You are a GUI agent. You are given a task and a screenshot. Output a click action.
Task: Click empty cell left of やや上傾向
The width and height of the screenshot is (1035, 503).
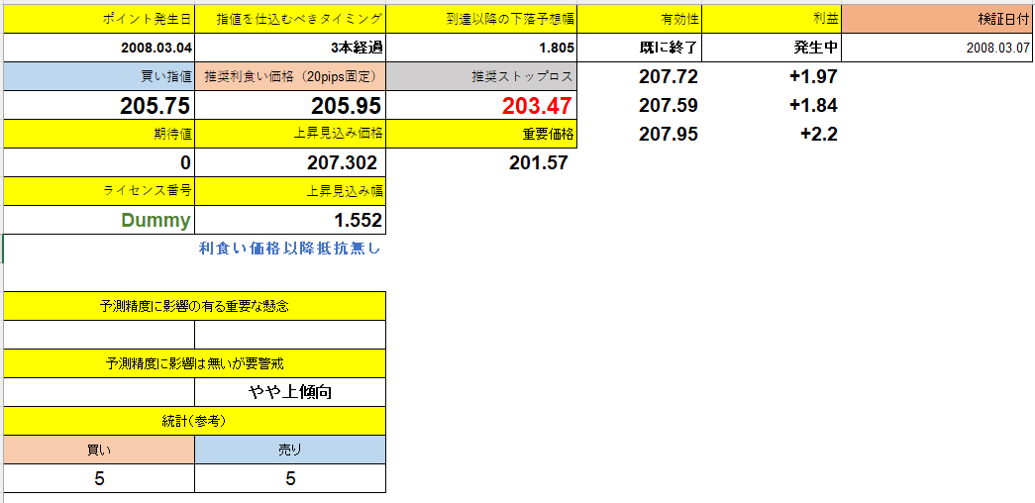99,392
